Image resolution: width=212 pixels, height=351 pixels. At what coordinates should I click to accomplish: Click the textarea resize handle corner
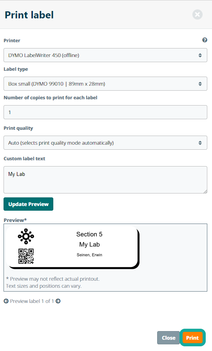pos(205,192)
